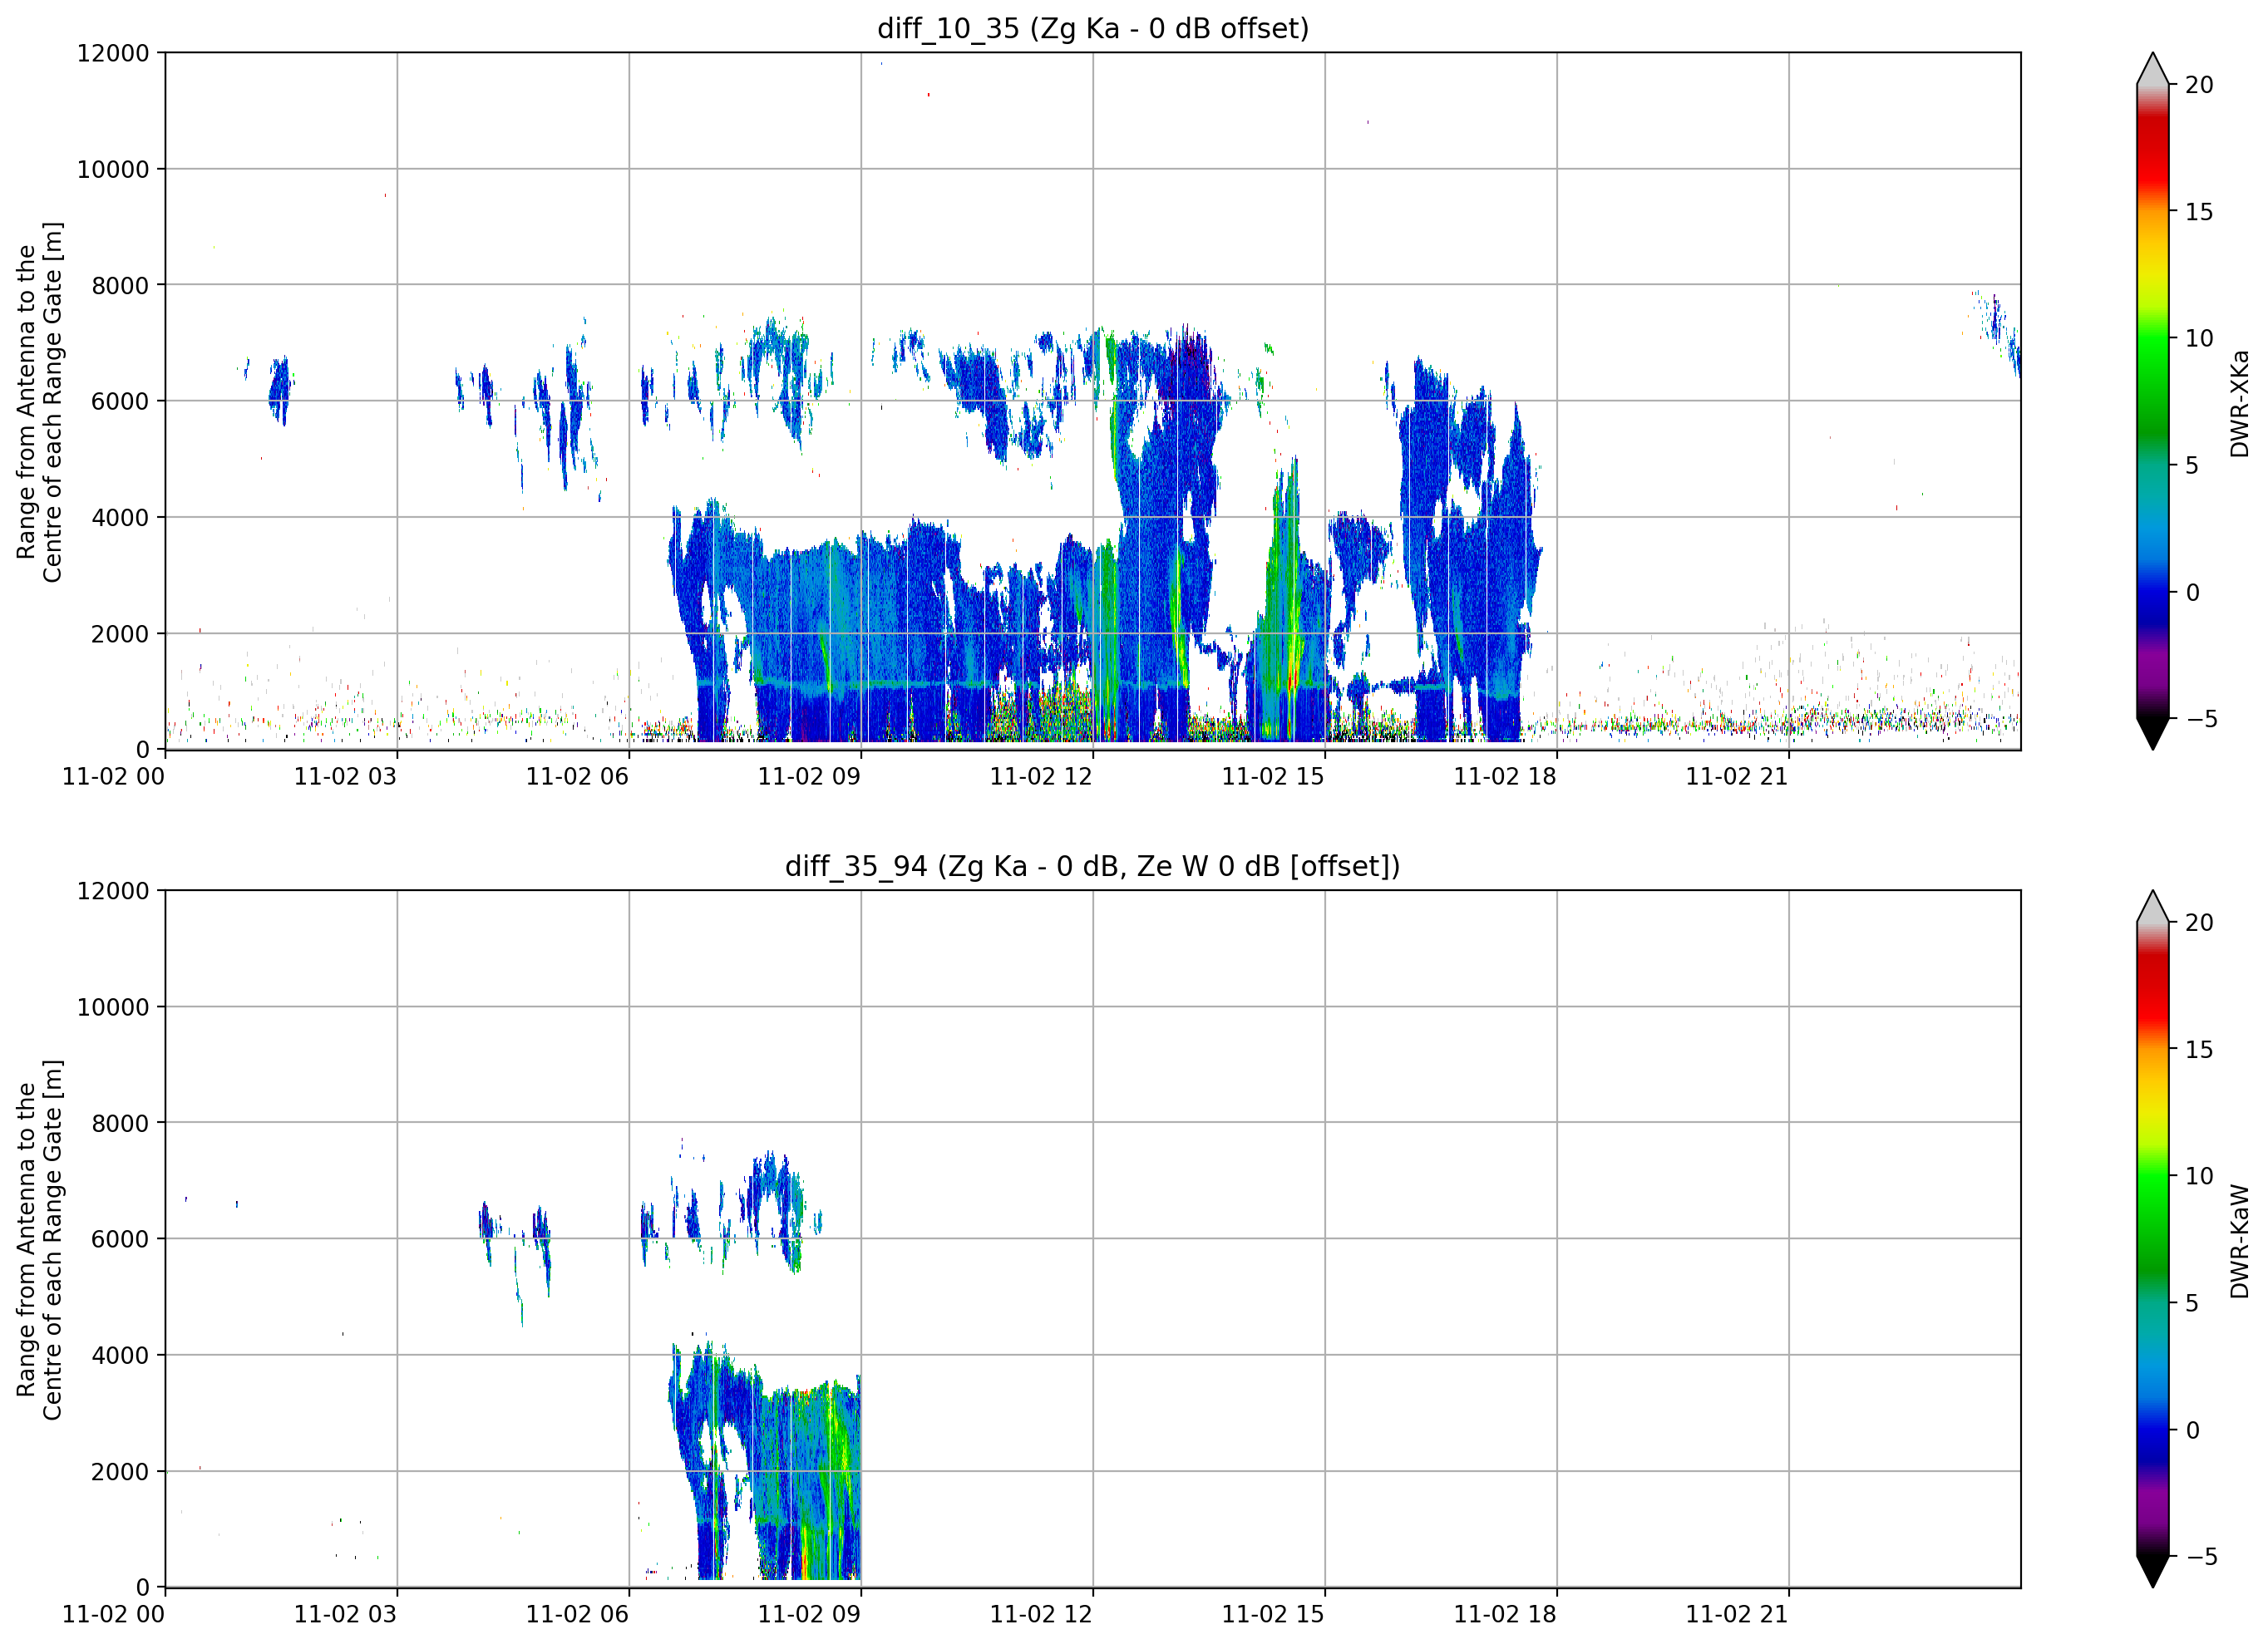Click 4000 y-tick on diff_35_94 plot

[x=120, y=1355]
